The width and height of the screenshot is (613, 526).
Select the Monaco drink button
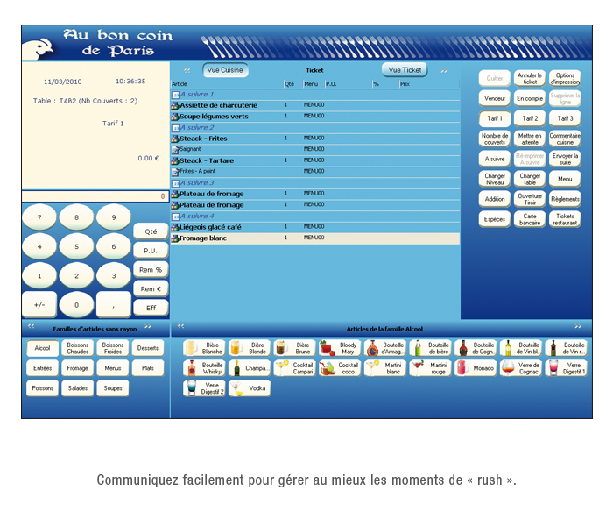point(476,368)
